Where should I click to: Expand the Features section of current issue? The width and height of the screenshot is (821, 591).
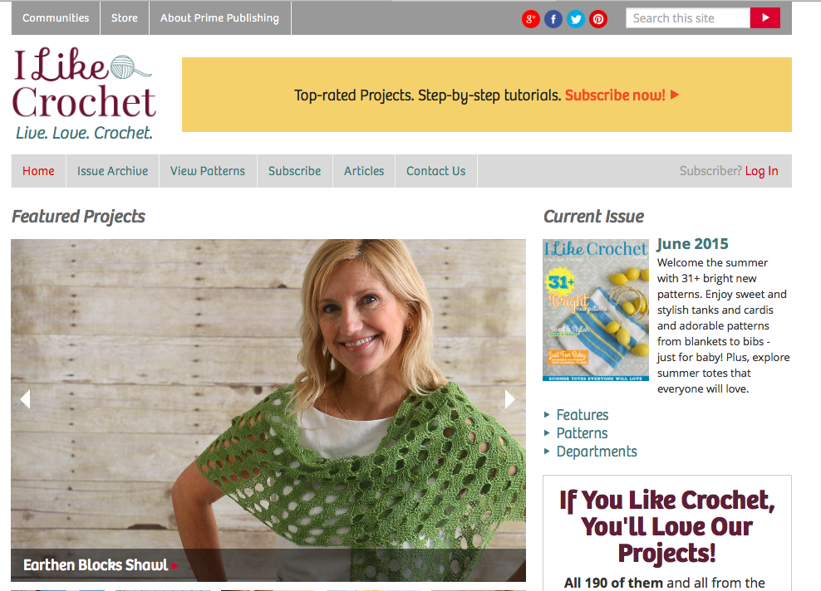pyautogui.click(x=583, y=415)
